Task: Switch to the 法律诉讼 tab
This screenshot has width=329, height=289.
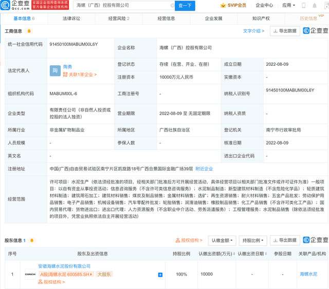Action: (71, 18)
